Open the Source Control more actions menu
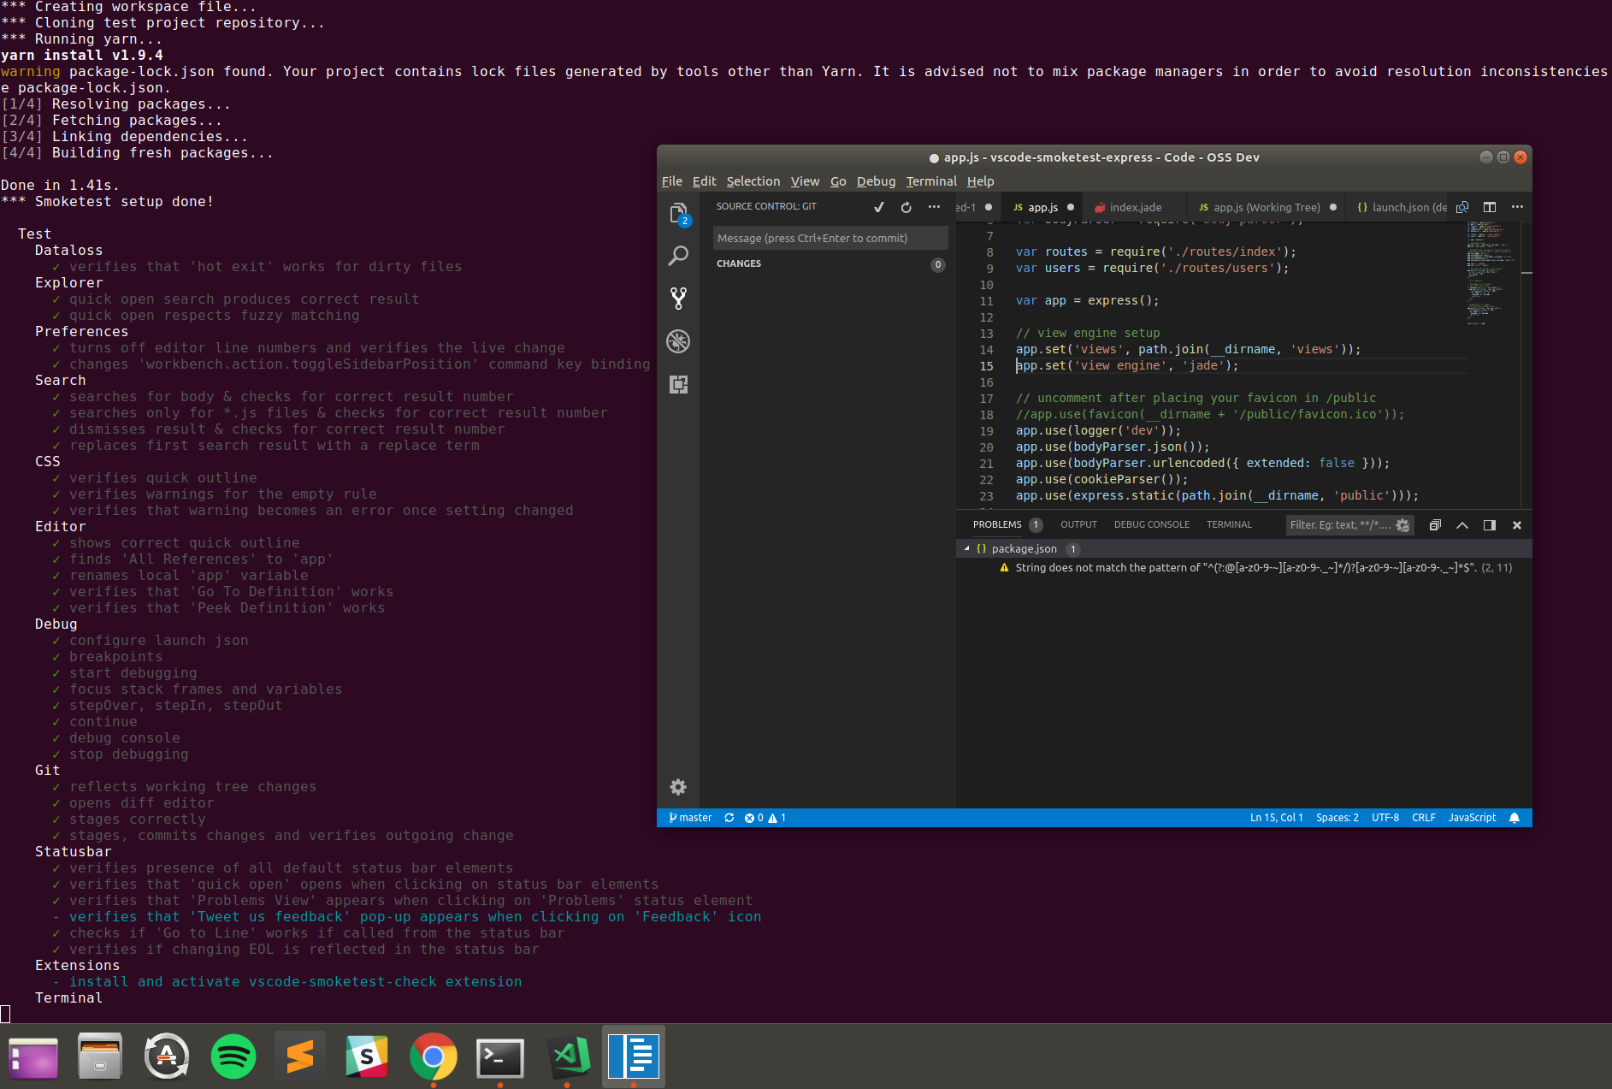Image resolution: width=1612 pixels, height=1089 pixels. click(932, 206)
